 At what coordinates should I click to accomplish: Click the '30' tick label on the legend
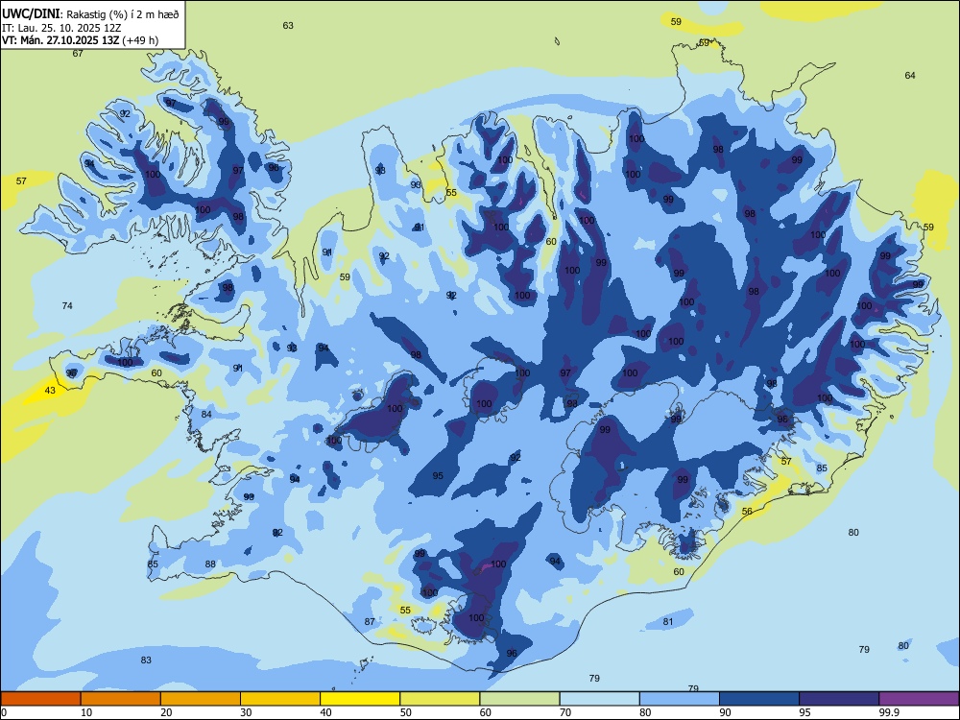[246, 712]
